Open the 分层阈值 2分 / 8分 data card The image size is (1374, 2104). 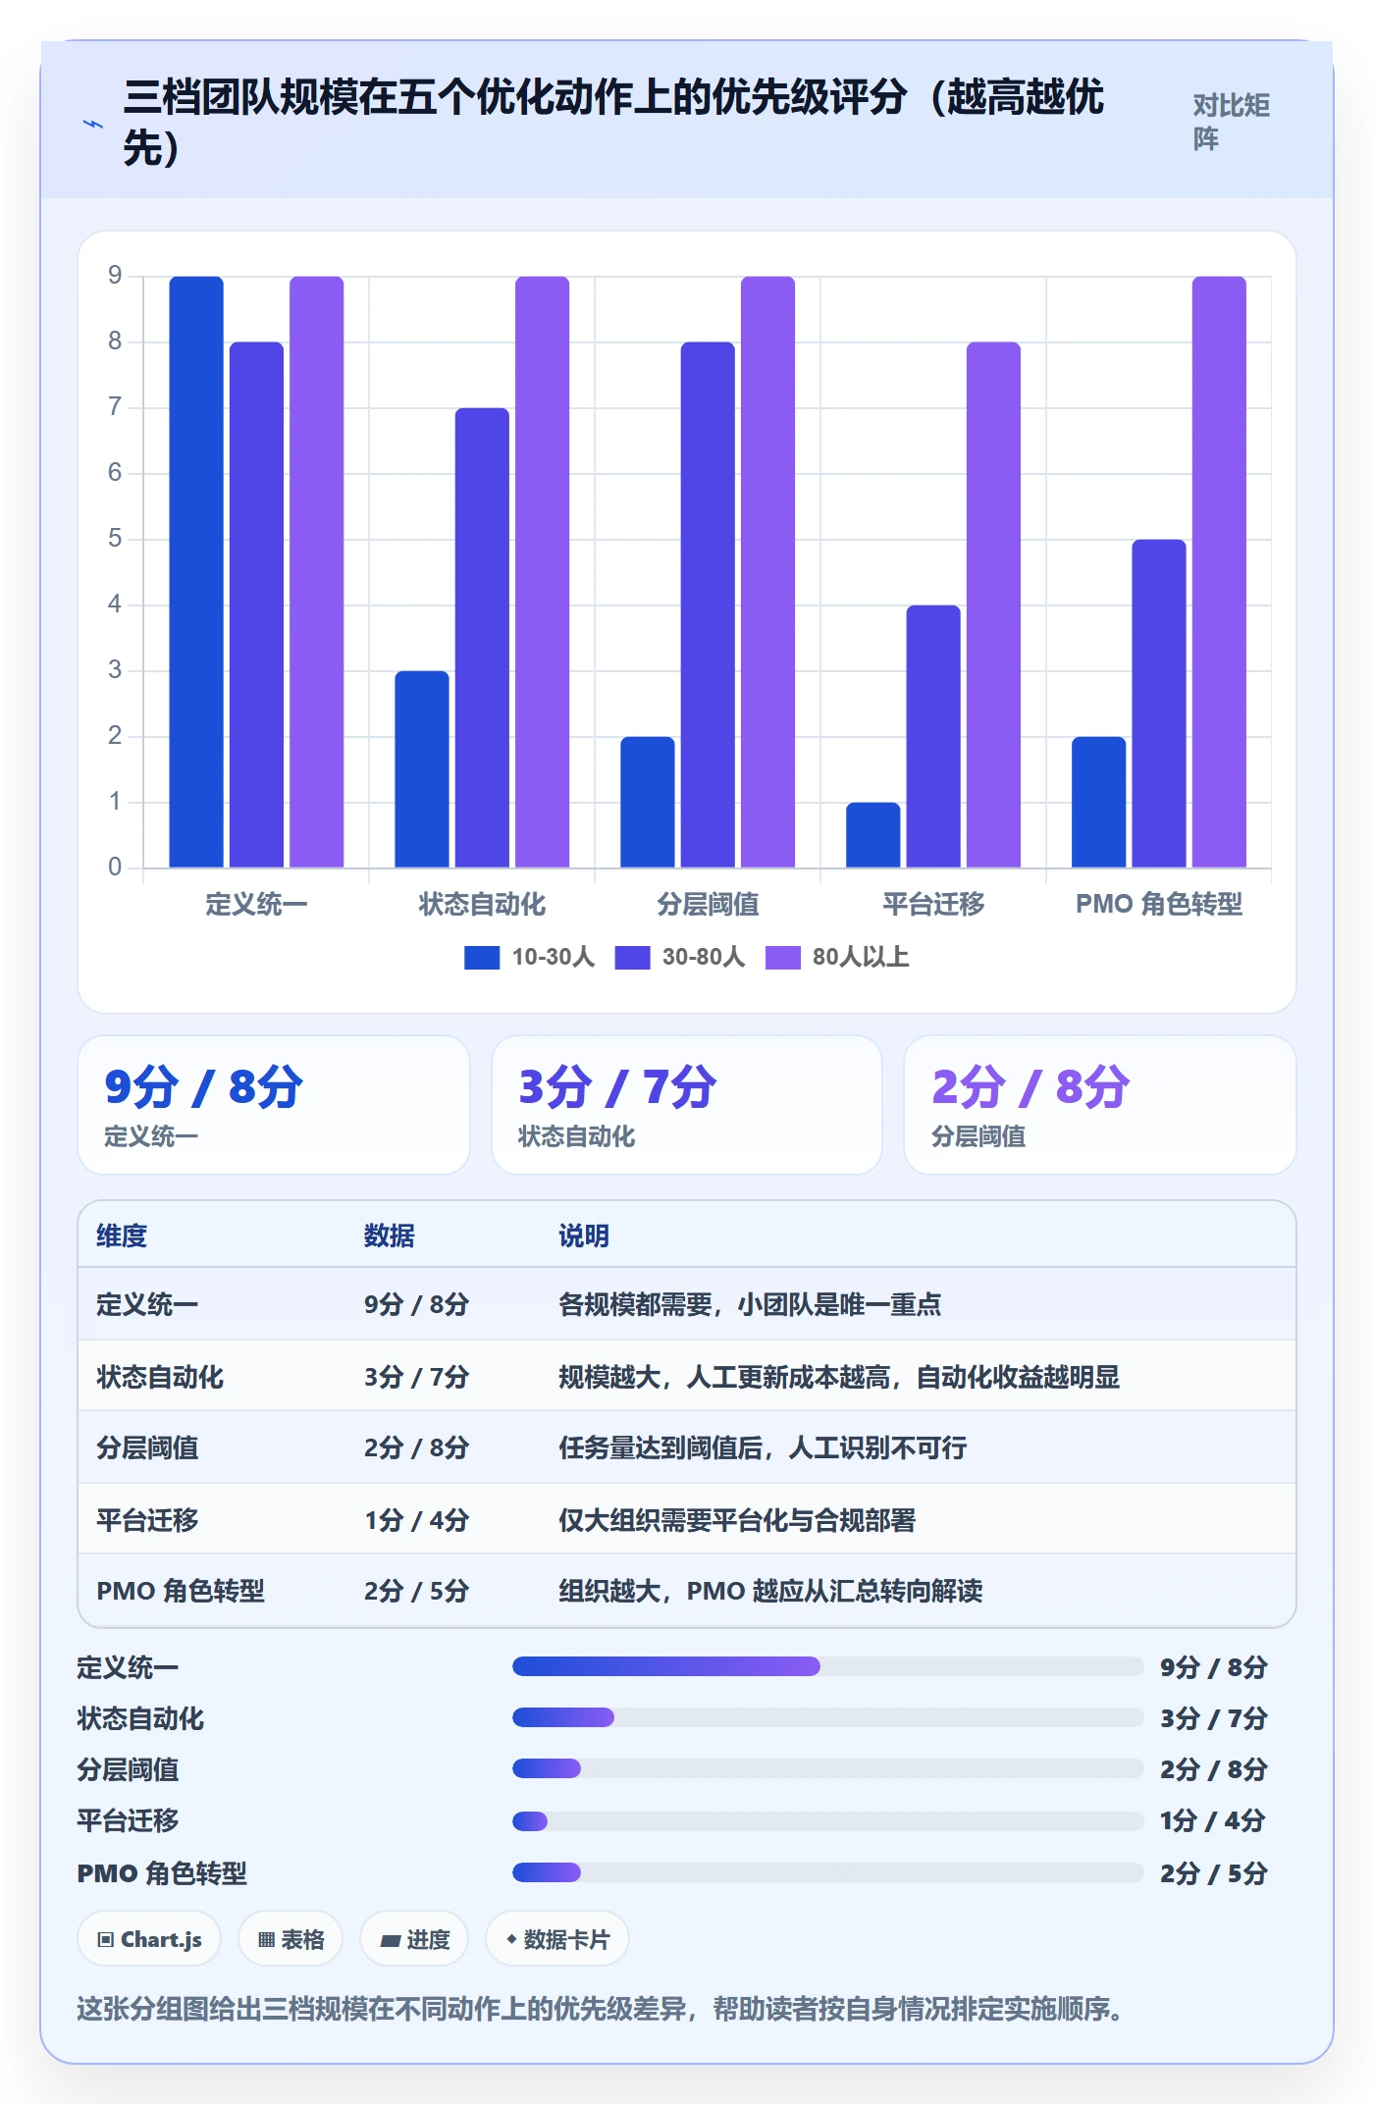[x=1100, y=1105]
